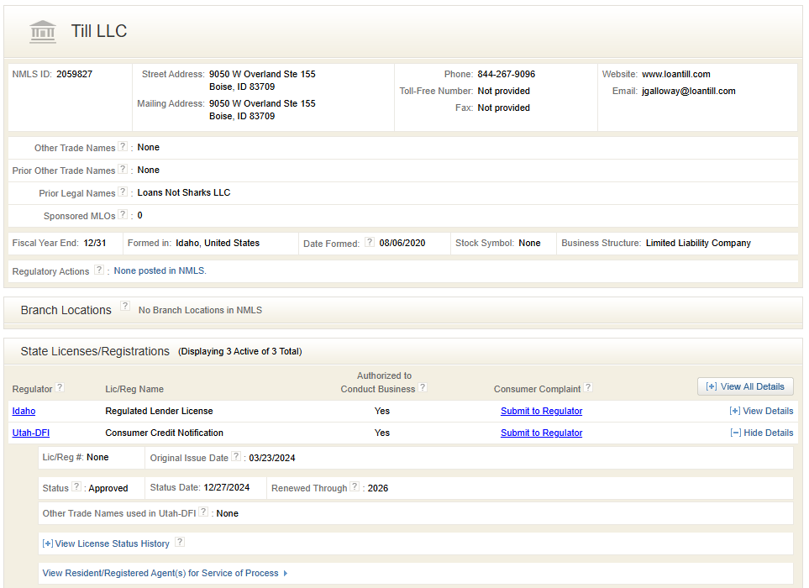Submit to Regulator for Regulated Lender License
Screen dimensions: 809x588
[x=541, y=411]
